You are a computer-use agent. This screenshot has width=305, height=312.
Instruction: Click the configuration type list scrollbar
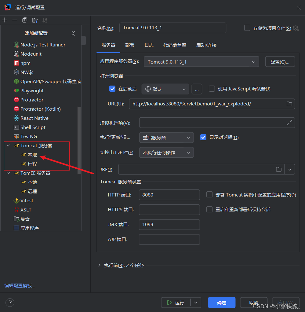[79, 141]
